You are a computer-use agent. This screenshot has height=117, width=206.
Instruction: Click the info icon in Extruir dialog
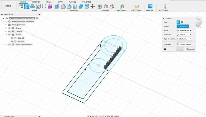point(165,49)
